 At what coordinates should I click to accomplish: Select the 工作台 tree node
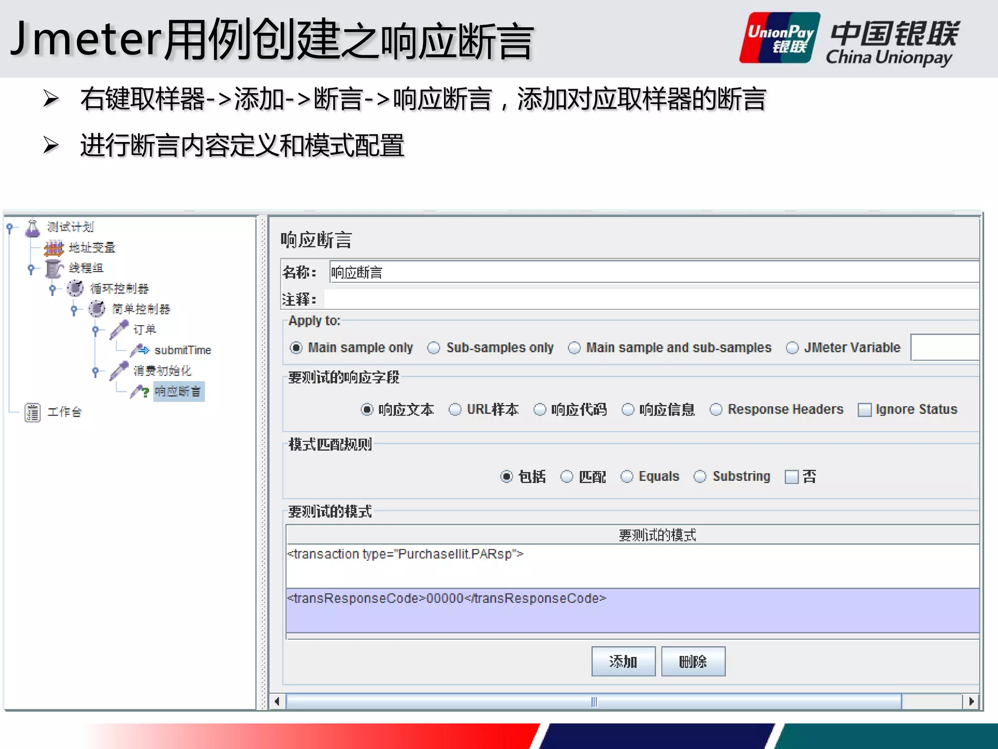click(x=64, y=413)
